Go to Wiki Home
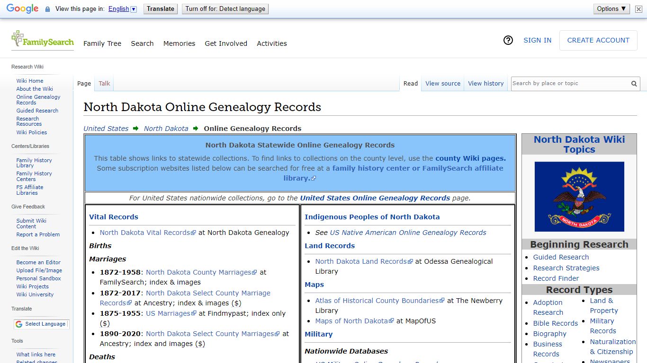This screenshot has height=363, width=647. pyautogui.click(x=30, y=81)
